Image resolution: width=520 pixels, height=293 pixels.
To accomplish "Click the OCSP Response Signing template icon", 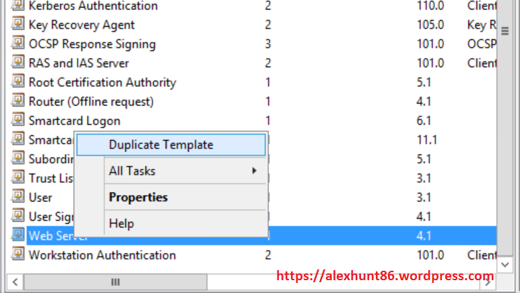I will click(18, 44).
